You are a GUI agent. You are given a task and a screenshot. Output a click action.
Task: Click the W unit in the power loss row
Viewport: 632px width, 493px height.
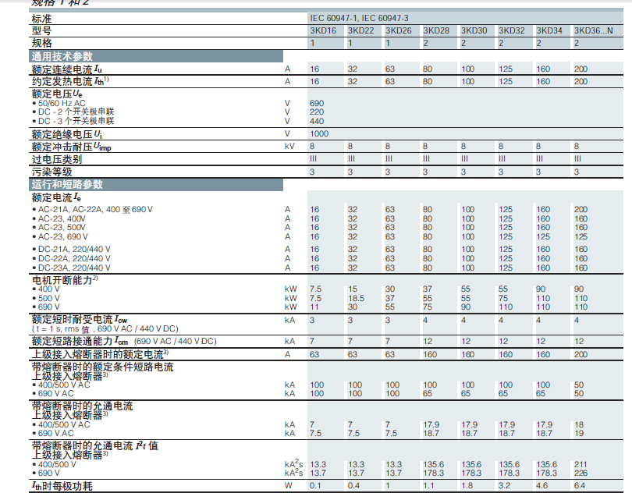click(x=288, y=486)
